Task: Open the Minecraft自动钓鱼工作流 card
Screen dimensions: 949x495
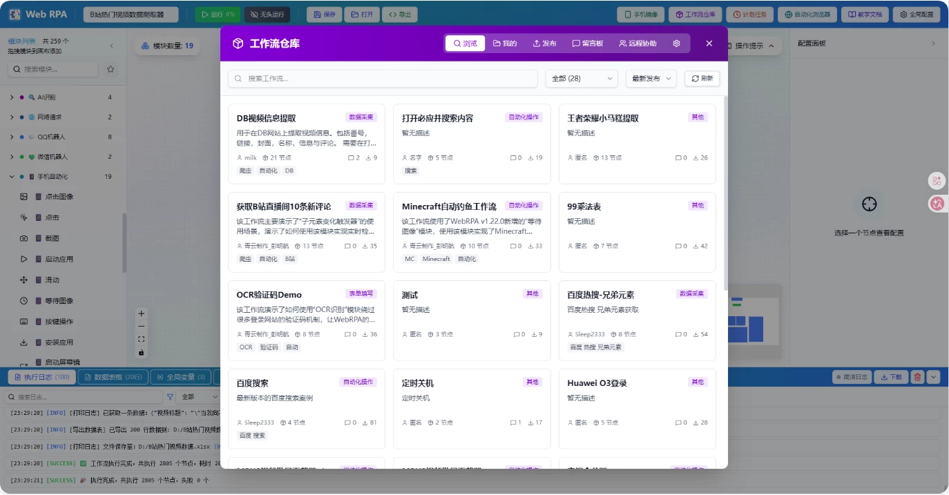Action: (472, 232)
